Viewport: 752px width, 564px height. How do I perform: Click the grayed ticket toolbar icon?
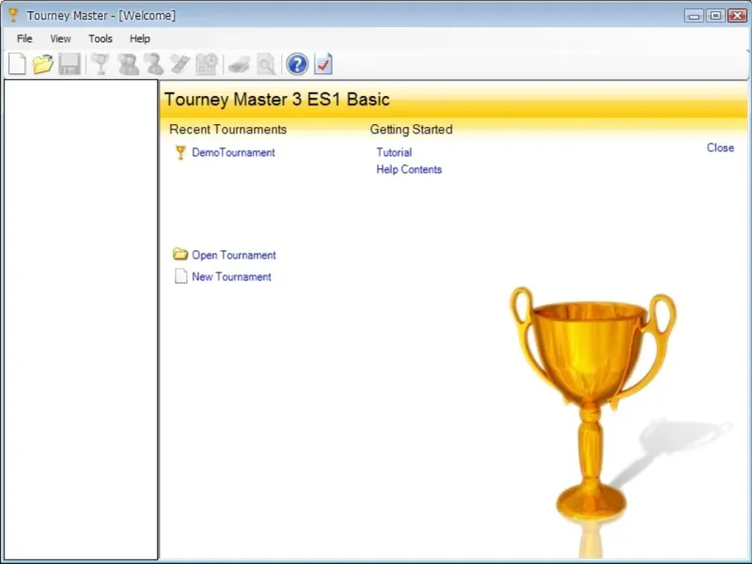[x=180, y=64]
